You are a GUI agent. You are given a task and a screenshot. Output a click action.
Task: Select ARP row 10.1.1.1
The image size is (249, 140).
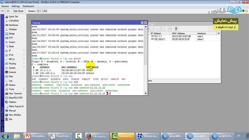pos(184,36)
